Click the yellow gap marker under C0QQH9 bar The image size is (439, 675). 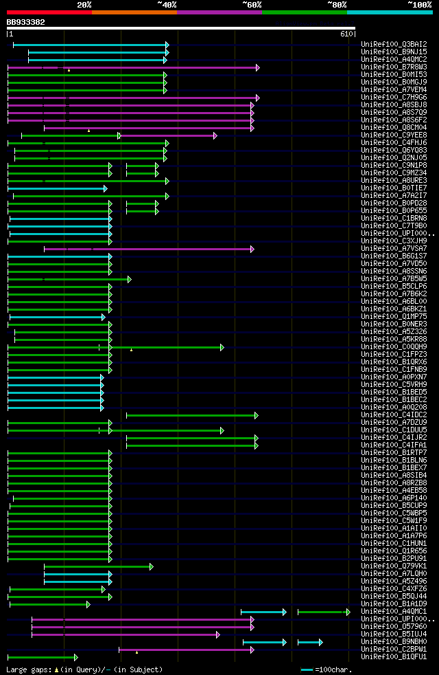(132, 350)
